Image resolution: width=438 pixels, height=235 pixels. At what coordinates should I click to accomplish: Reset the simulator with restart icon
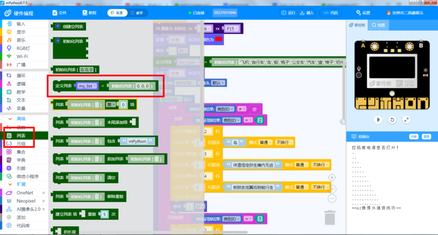pyautogui.click(x=392, y=119)
